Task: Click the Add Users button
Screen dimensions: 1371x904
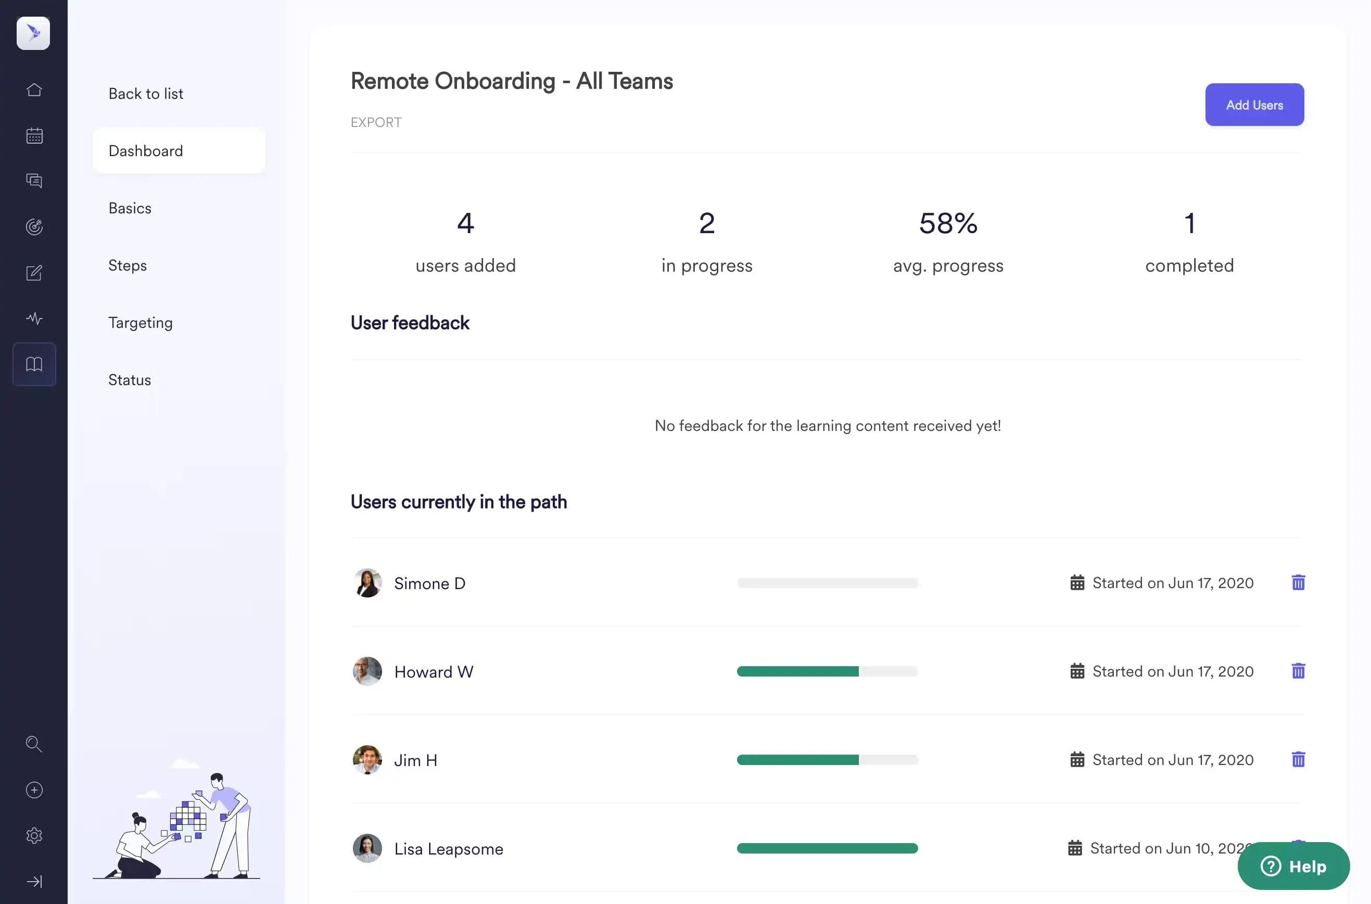Action: point(1254,105)
